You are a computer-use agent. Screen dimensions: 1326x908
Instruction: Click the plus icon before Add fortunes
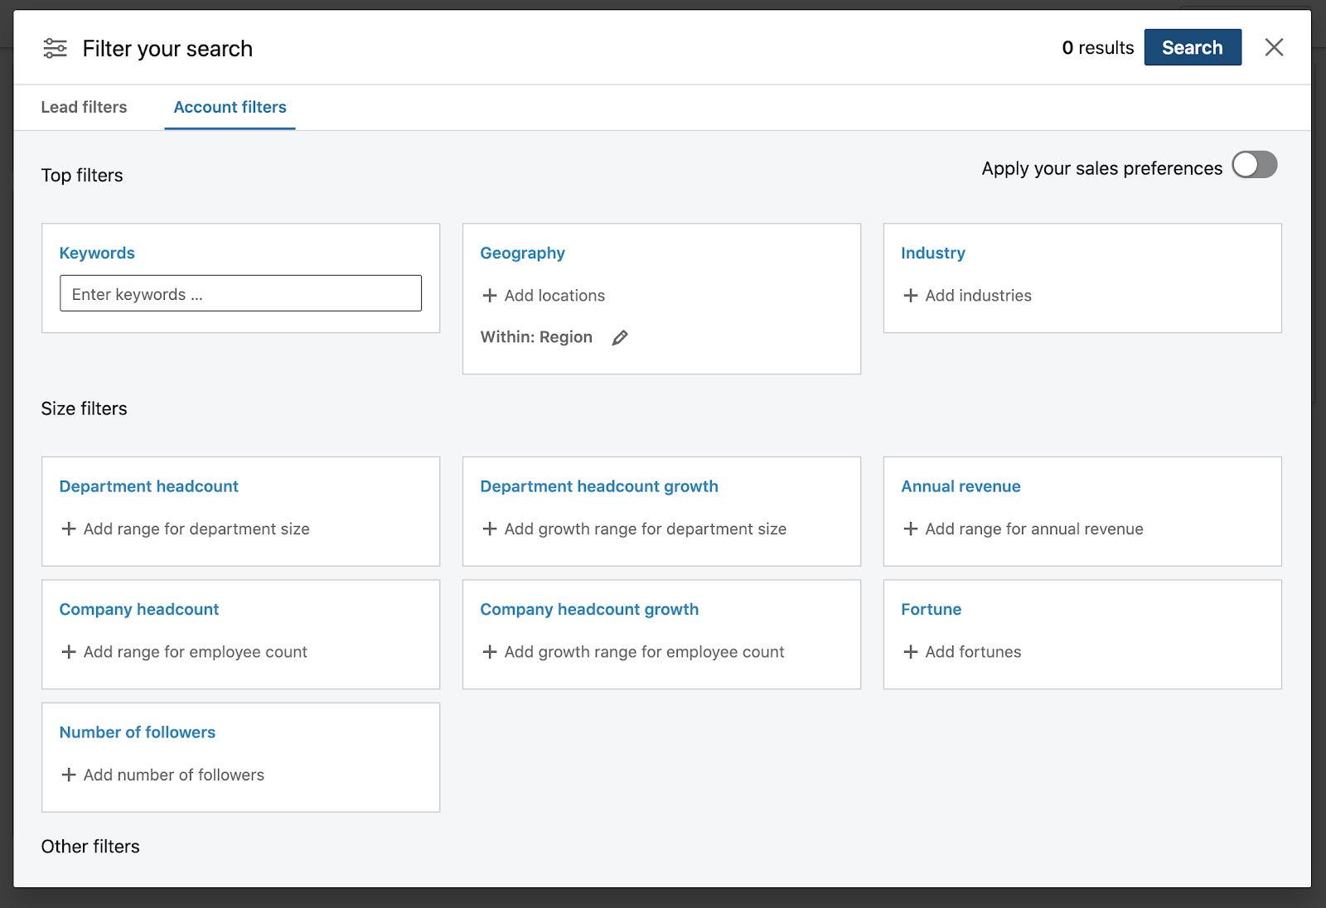[911, 652]
